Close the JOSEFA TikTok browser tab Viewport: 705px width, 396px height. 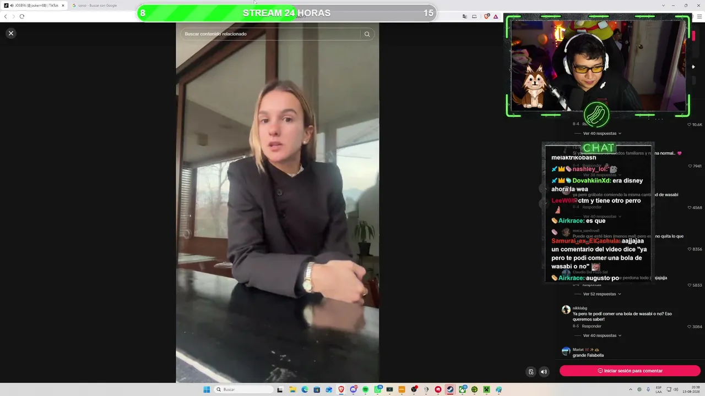click(63, 5)
